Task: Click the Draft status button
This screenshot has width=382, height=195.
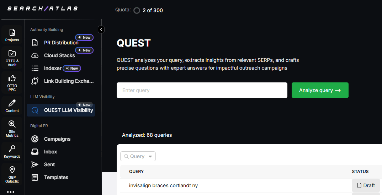Action: (x=366, y=185)
